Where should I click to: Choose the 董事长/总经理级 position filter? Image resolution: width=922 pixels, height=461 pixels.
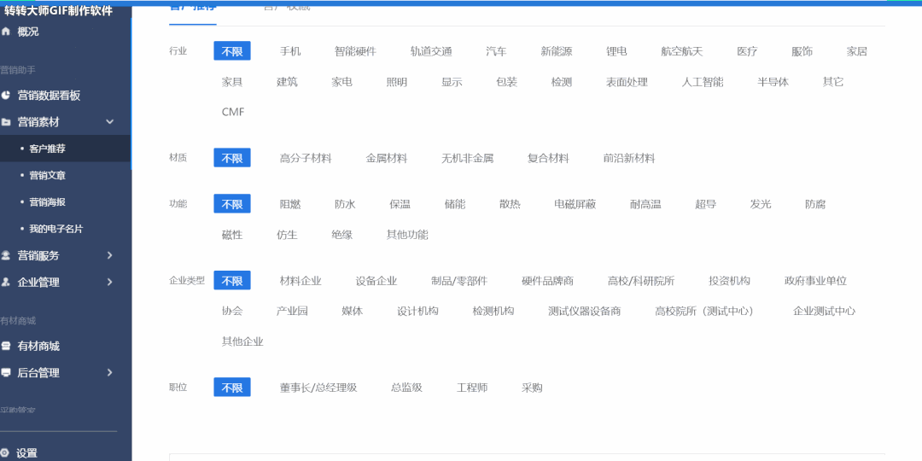pos(318,388)
